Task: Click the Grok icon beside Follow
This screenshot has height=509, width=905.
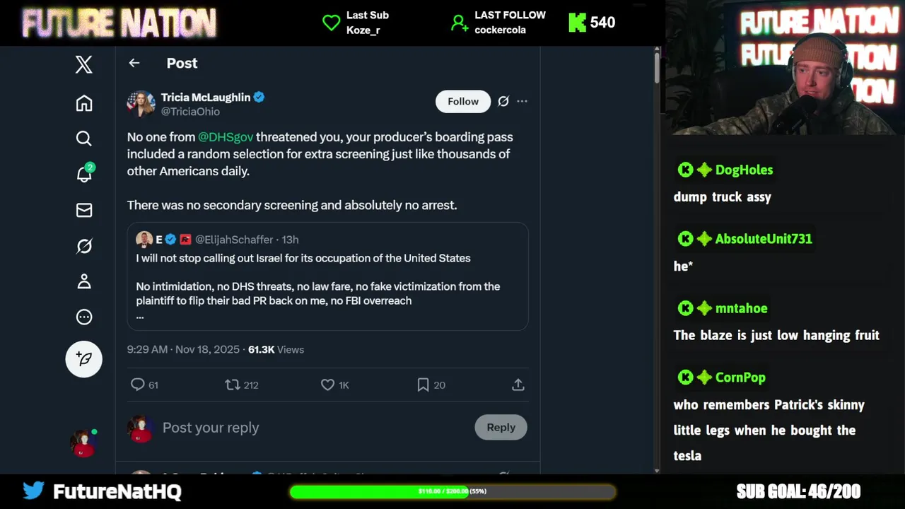Action: (x=503, y=102)
